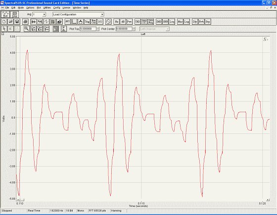
Task: Click the Plot Top spinner arrows
Action: (98, 29)
